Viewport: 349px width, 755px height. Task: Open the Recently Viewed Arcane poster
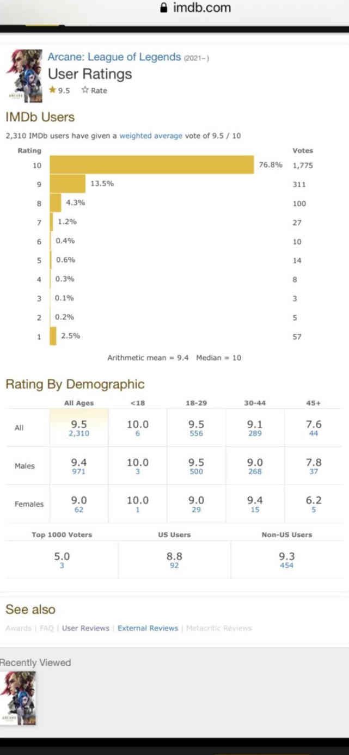point(19,697)
